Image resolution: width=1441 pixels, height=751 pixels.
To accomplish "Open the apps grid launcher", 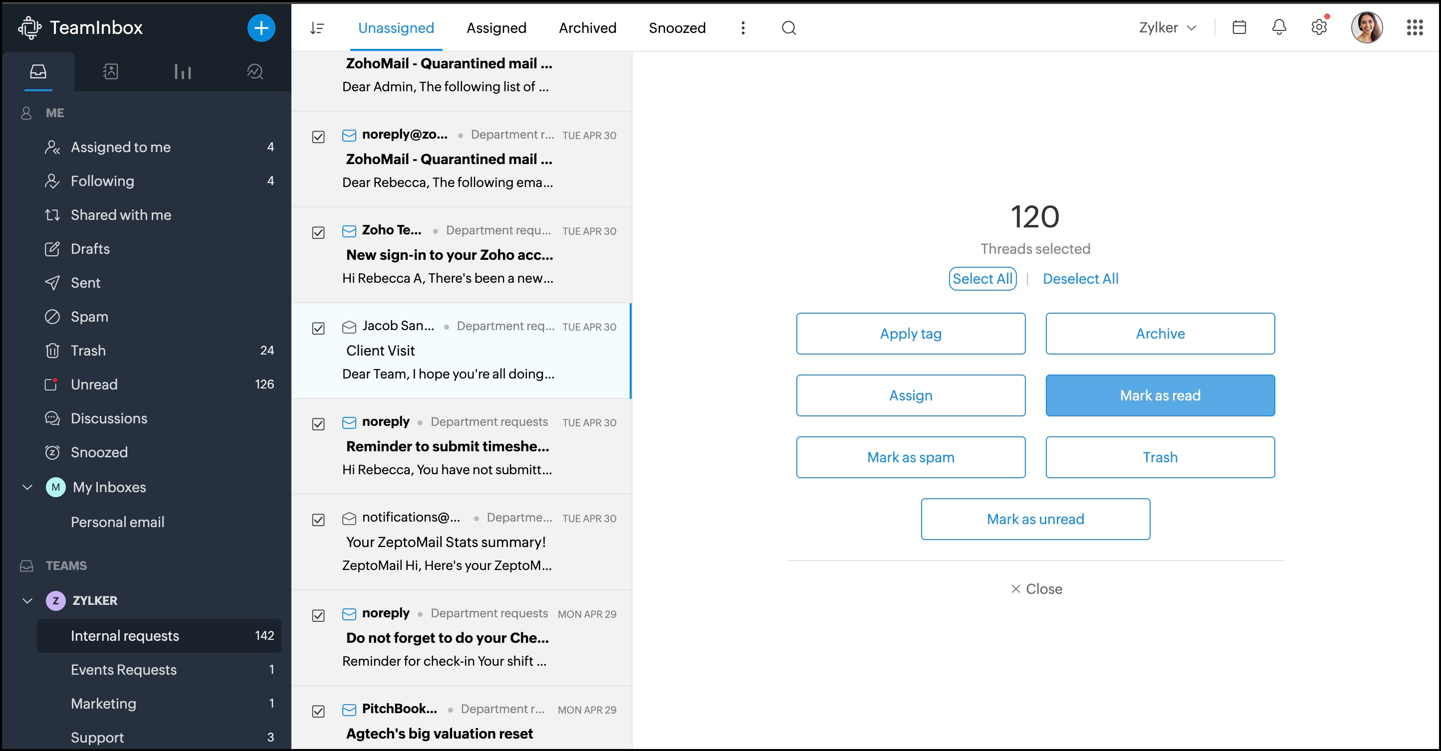I will point(1414,27).
